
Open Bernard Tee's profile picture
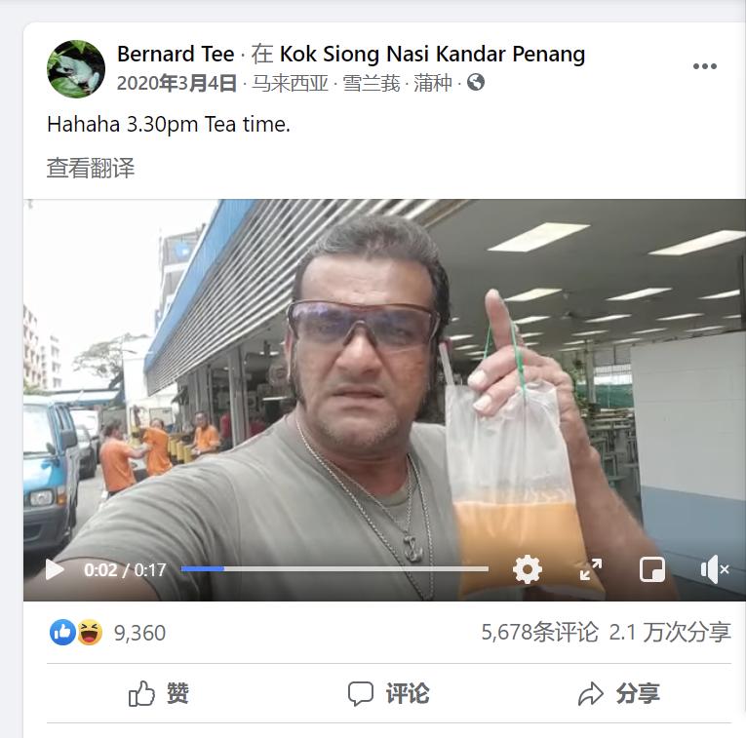click(76, 69)
